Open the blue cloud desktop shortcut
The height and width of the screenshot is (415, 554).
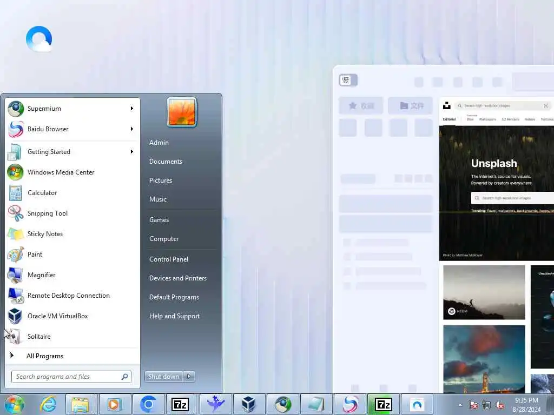[39, 39]
